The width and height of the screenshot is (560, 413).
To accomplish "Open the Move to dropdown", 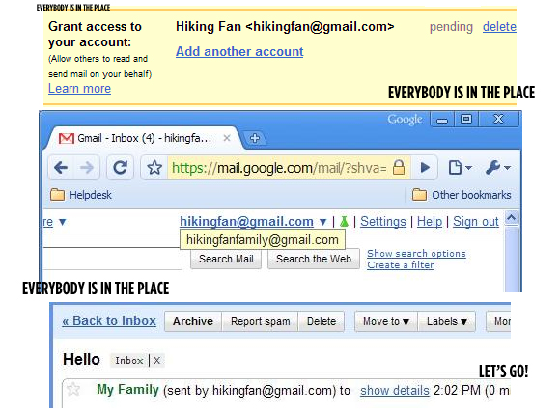I will click(x=386, y=321).
